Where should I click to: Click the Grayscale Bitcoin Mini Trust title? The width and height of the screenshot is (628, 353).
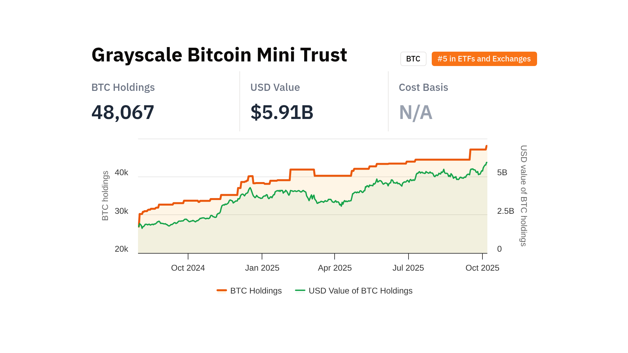[x=219, y=55]
